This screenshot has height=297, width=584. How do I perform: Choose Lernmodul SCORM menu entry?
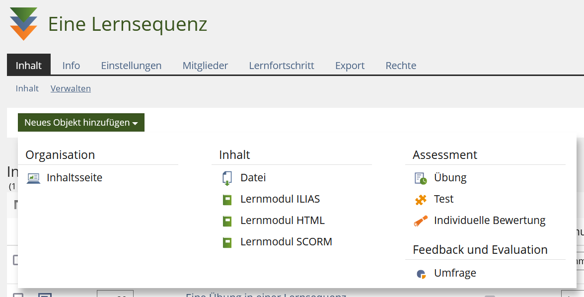[286, 242]
